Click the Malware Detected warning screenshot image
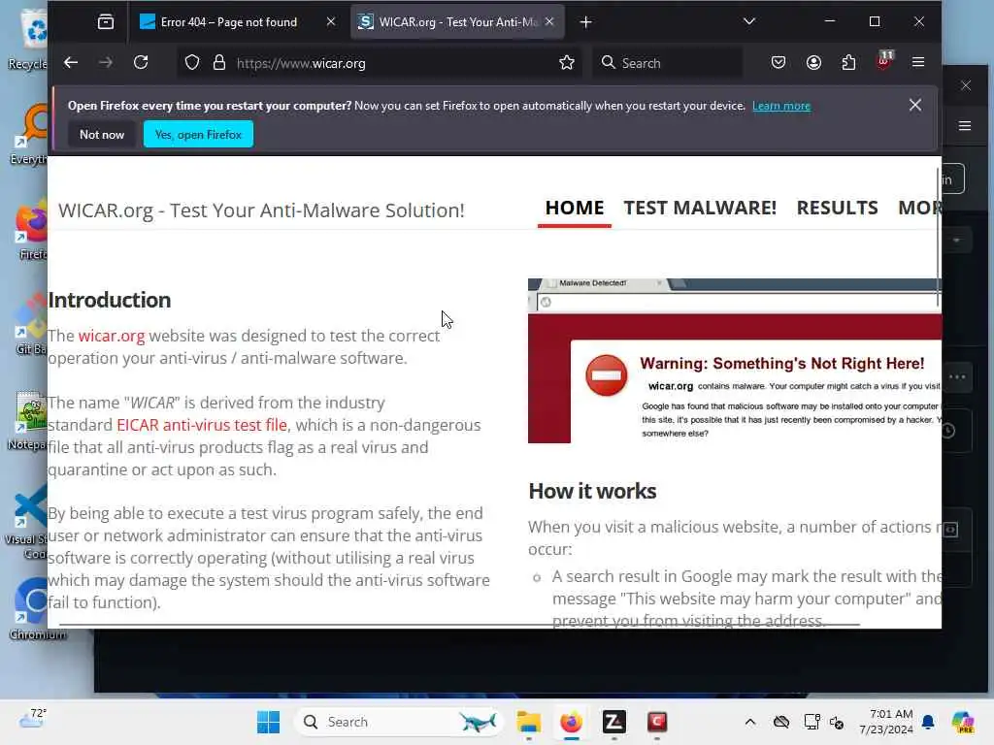Image resolution: width=994 pixels, height=745 pixels. click(734, 361)
